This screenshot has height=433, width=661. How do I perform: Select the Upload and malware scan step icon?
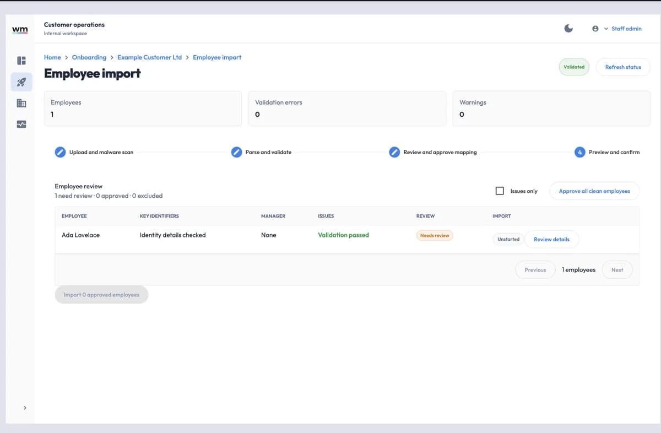(x=60, y=152)
